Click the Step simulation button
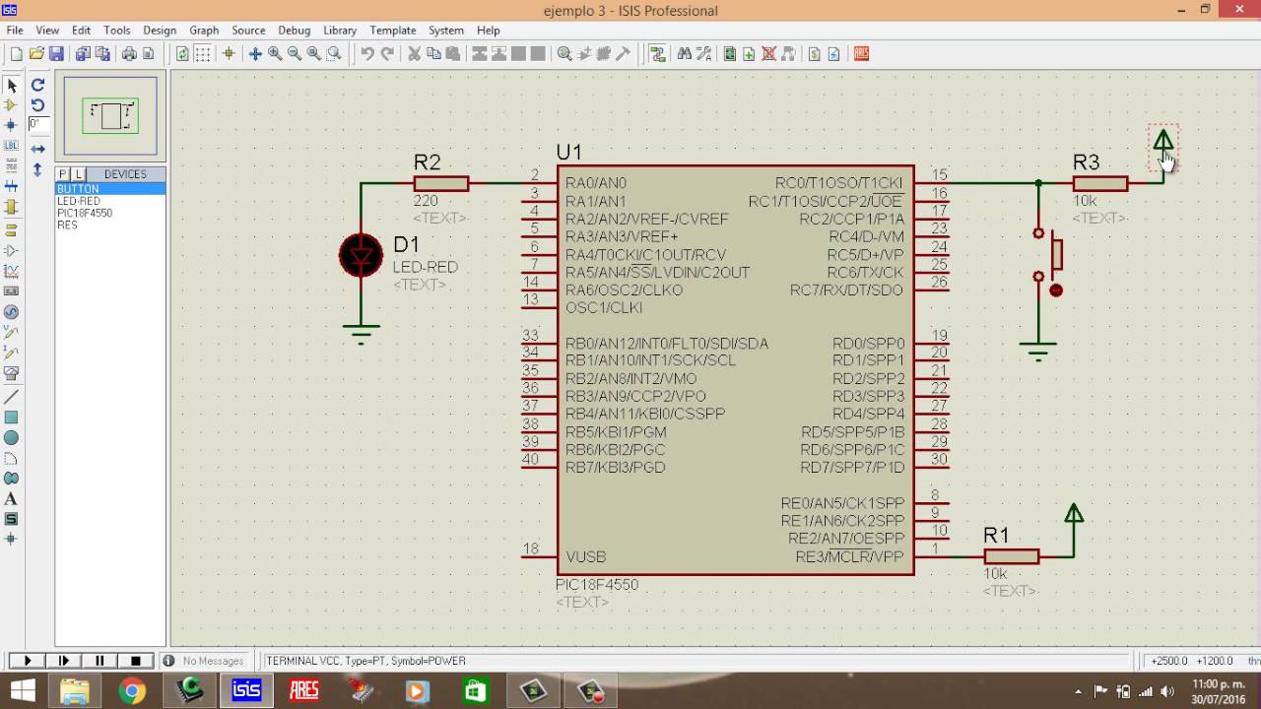The height and width of the screenshot is (709, 1261). point(64,661)
